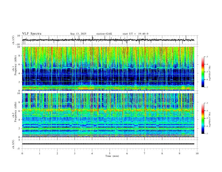Select the date text "Sep. 13, 2025"

point(78,34)
